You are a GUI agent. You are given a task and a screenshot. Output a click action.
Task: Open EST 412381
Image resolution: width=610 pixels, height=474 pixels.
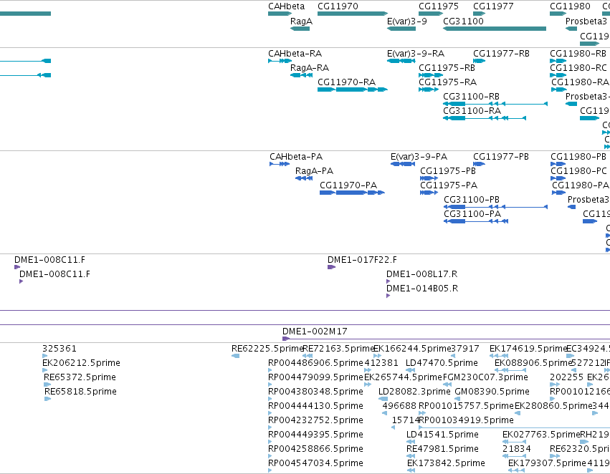point(381,363)
